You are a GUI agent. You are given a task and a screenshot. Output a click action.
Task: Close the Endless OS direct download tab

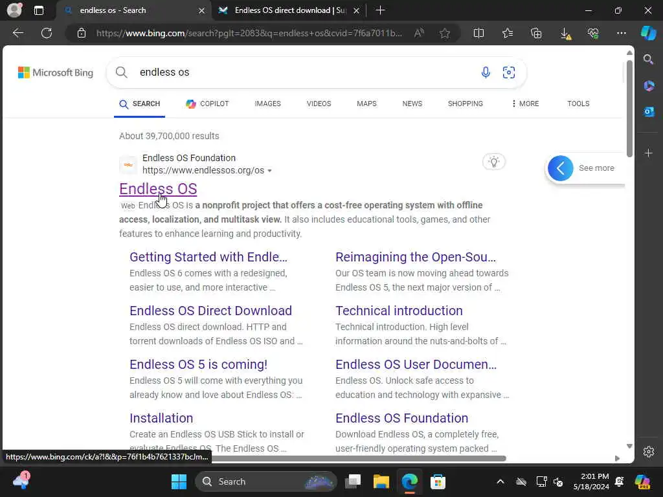pos(357,10)
